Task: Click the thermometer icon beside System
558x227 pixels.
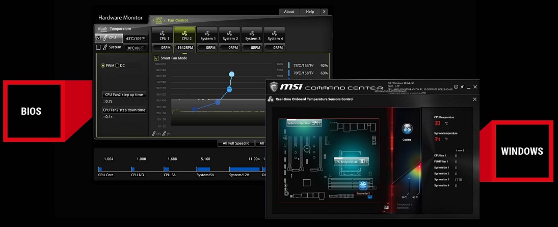Action: (105, 47)
